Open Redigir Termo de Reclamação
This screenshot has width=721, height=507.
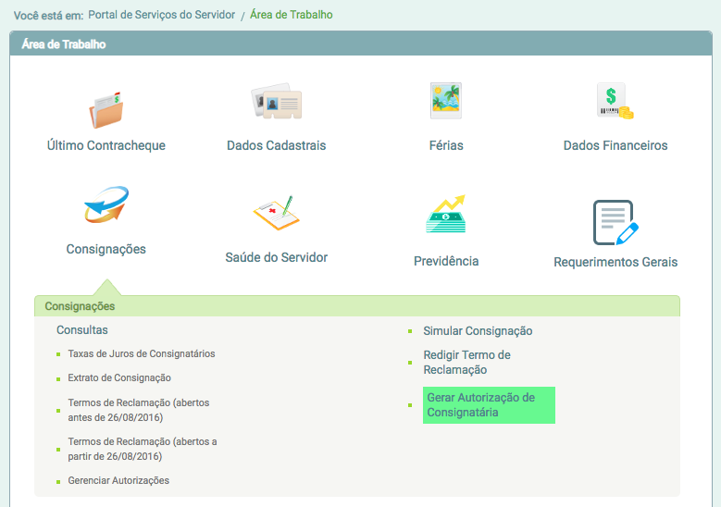point(466,362)
